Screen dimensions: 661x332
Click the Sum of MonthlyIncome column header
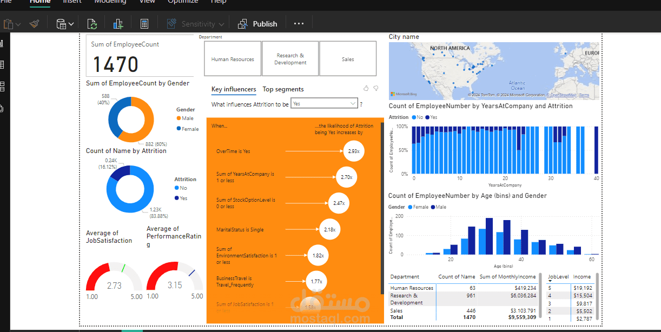507,277
